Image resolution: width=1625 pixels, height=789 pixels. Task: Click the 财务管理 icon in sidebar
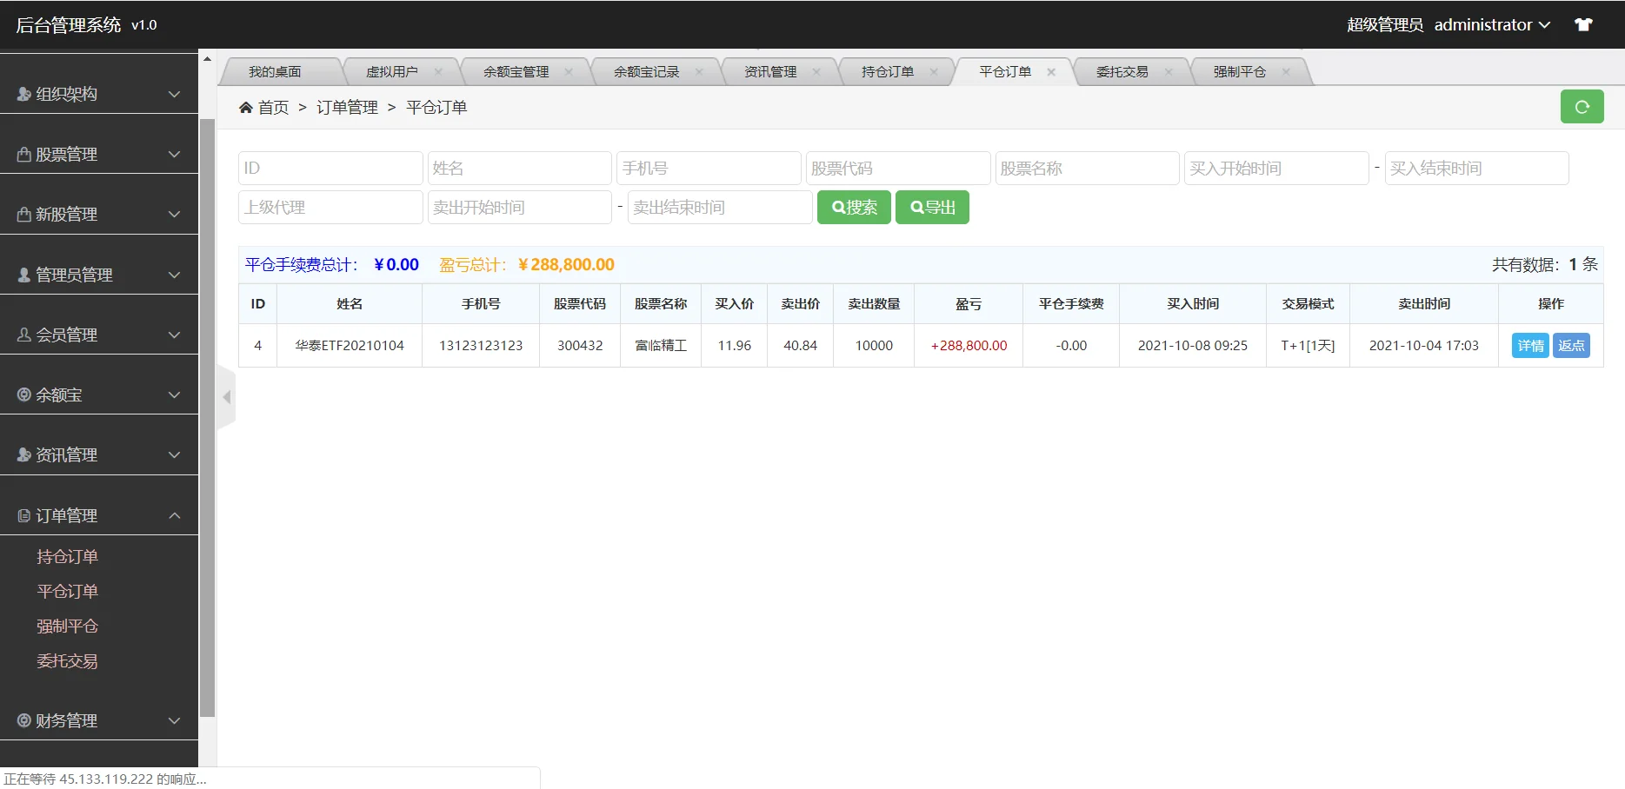(23, 719)
